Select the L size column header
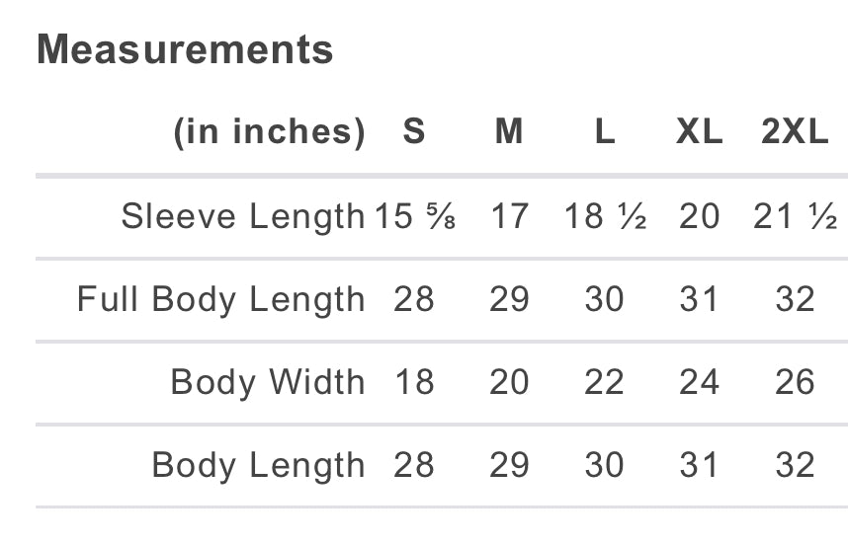 604,131
